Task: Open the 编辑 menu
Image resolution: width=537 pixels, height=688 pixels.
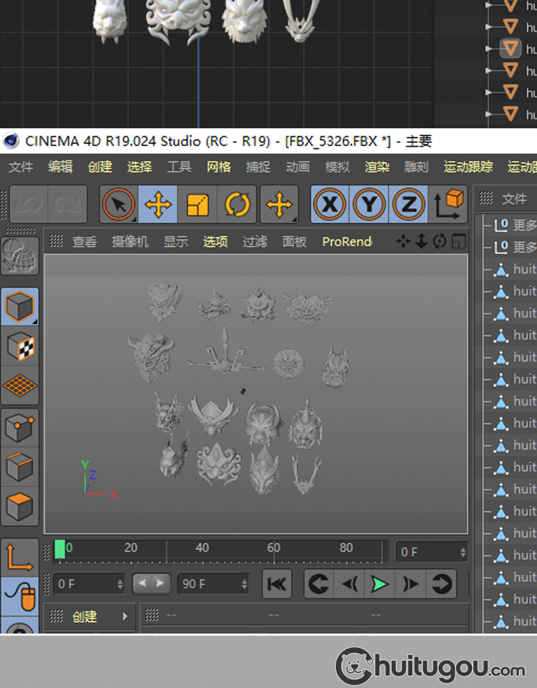Action: point(60,167)
